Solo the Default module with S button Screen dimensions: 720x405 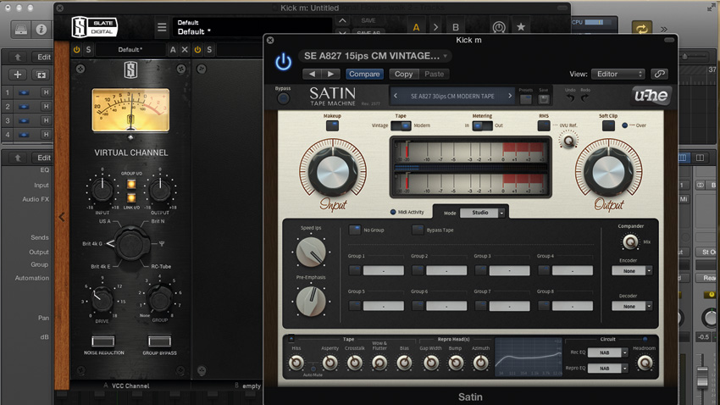pyautogui.click(x=88, y=50)
